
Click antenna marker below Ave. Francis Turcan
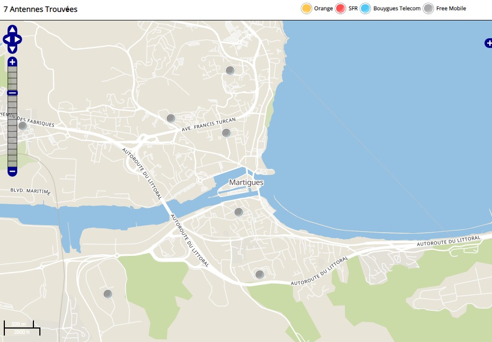[226, 133]
